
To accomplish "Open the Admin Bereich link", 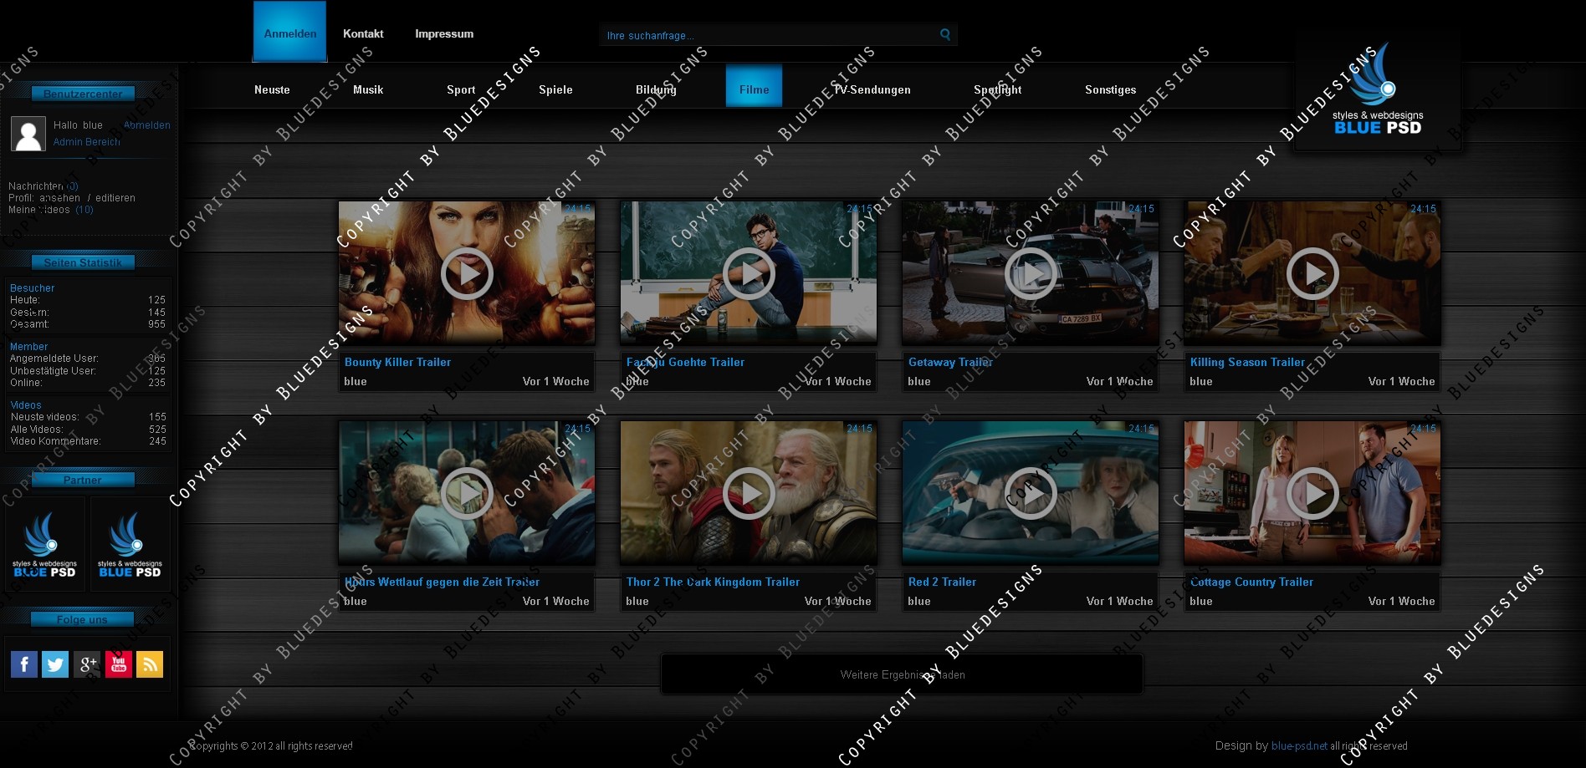I will [x=87, y=142].
